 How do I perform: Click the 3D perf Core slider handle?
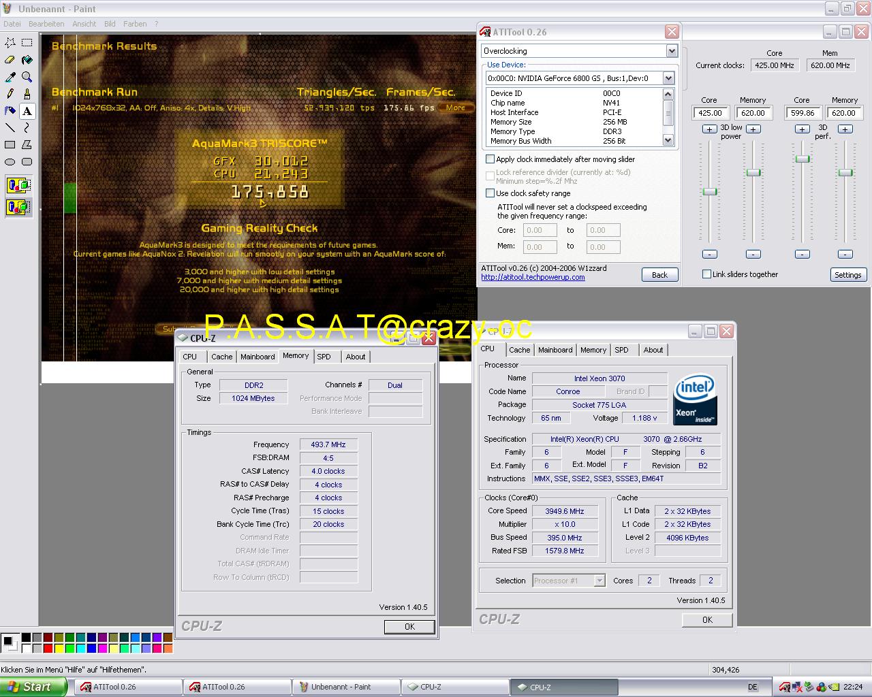pos(803,159)
